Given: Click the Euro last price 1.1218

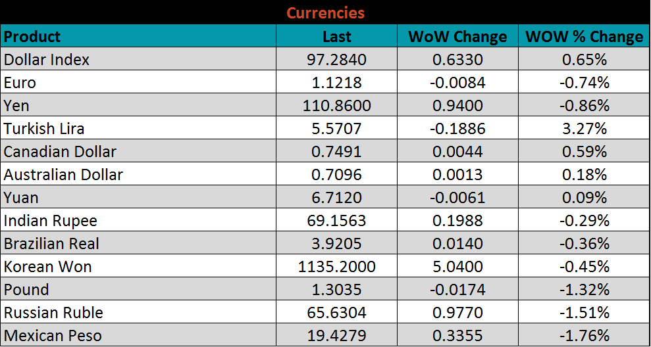Looking at the screenshot, I should (336, 83).
